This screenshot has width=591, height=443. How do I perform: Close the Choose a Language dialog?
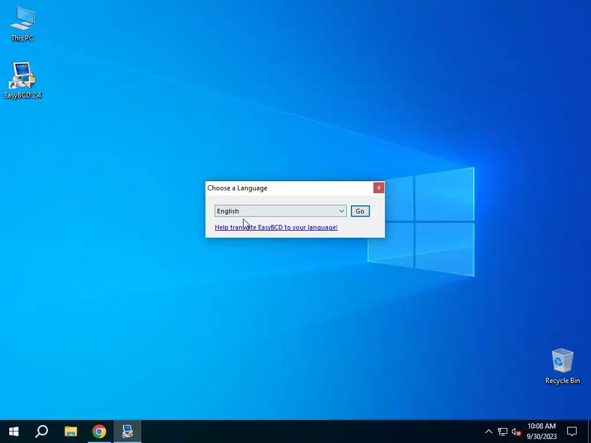pyautogui.click(x=379, y=187)
